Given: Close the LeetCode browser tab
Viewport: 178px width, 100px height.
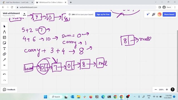Looking at the screenshot, I should point(32,2).
